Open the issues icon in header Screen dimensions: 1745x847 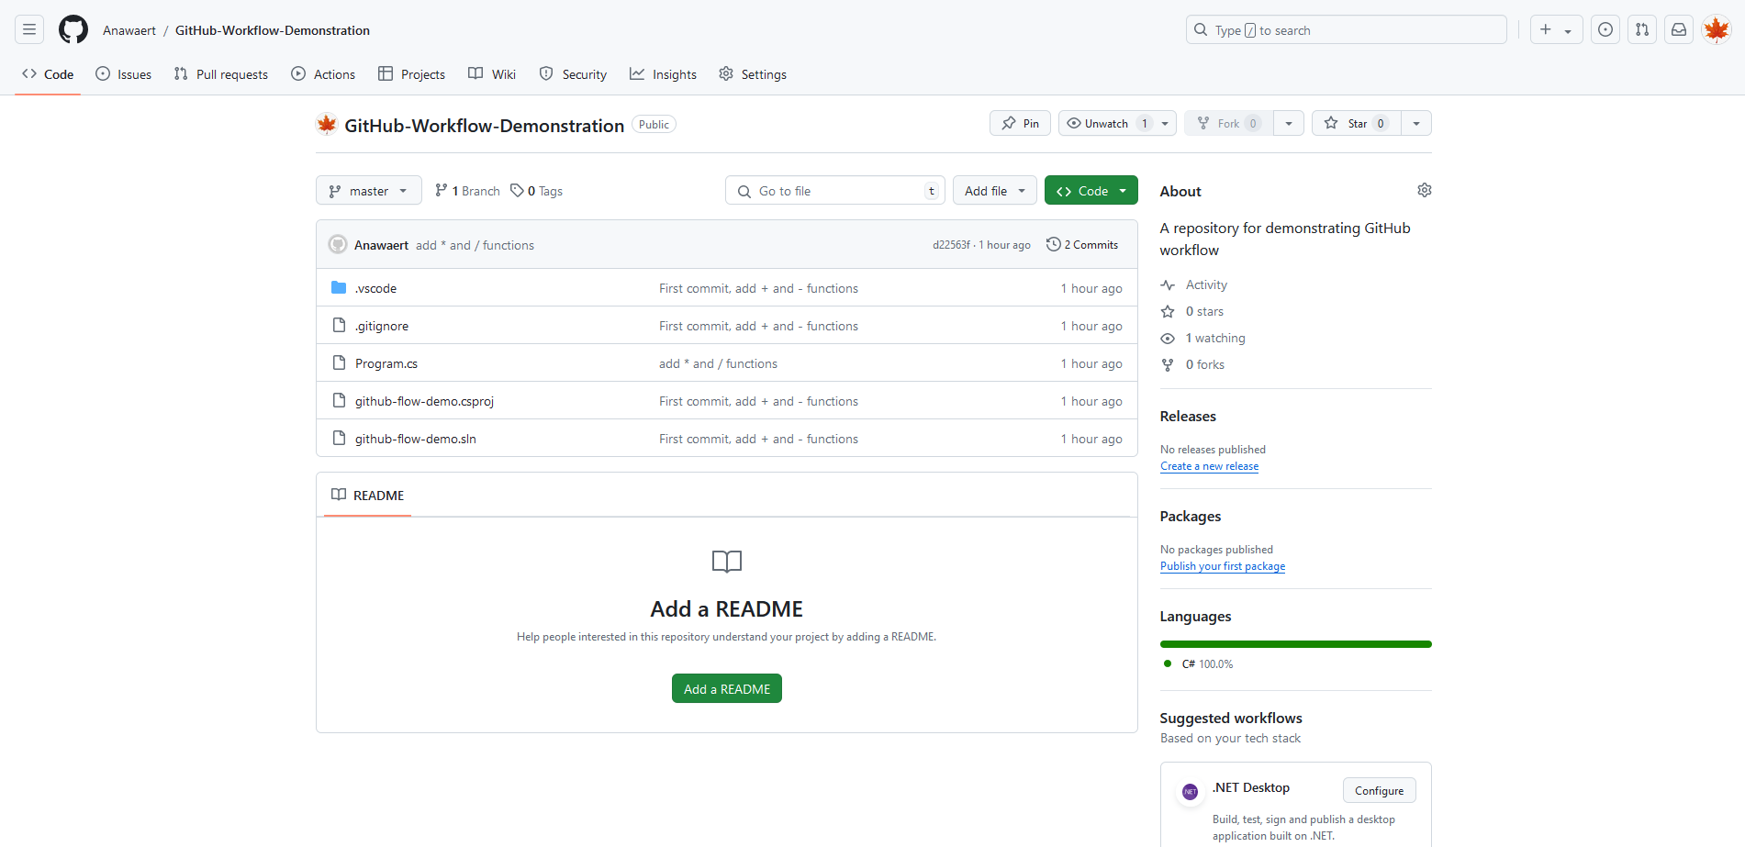[x=1605, y=30]
